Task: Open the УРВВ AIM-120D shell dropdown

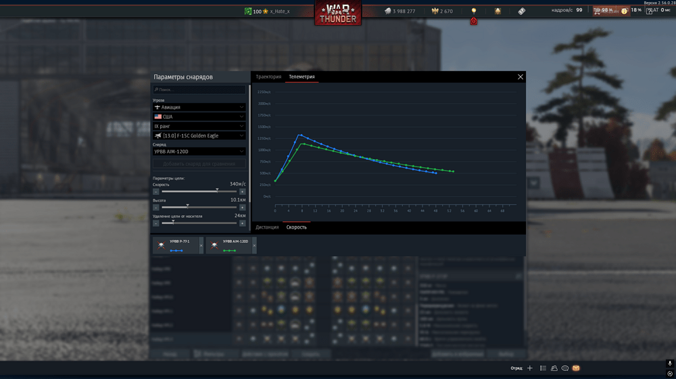Action: click(x=199, y=152)
